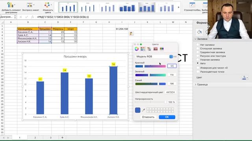Open the Fill and Line tab icon
The height and width of the screenshot is (141, 252).
199,32
